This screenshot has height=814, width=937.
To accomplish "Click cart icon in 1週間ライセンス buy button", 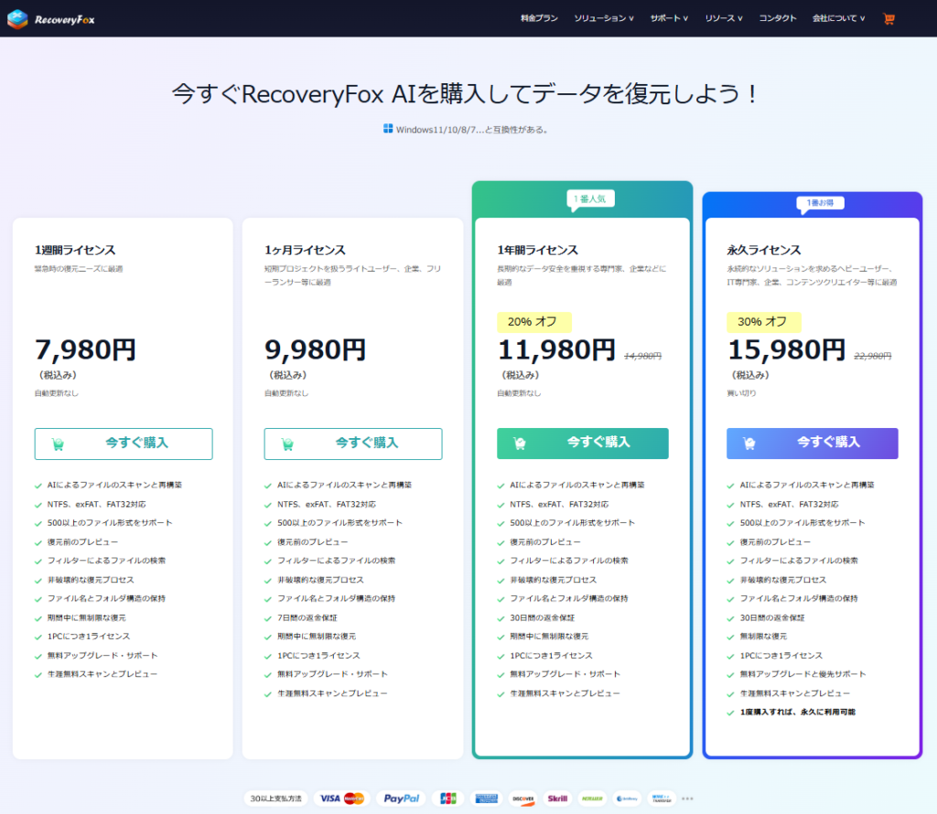I will tap(58, 444).
